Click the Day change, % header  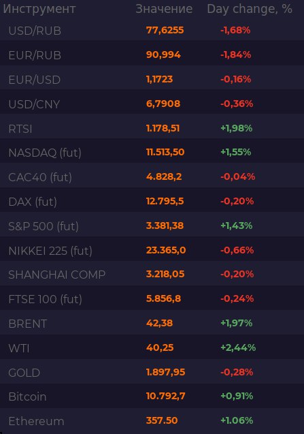tap(250, 9)
